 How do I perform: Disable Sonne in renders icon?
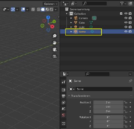(x=130, y=32)
